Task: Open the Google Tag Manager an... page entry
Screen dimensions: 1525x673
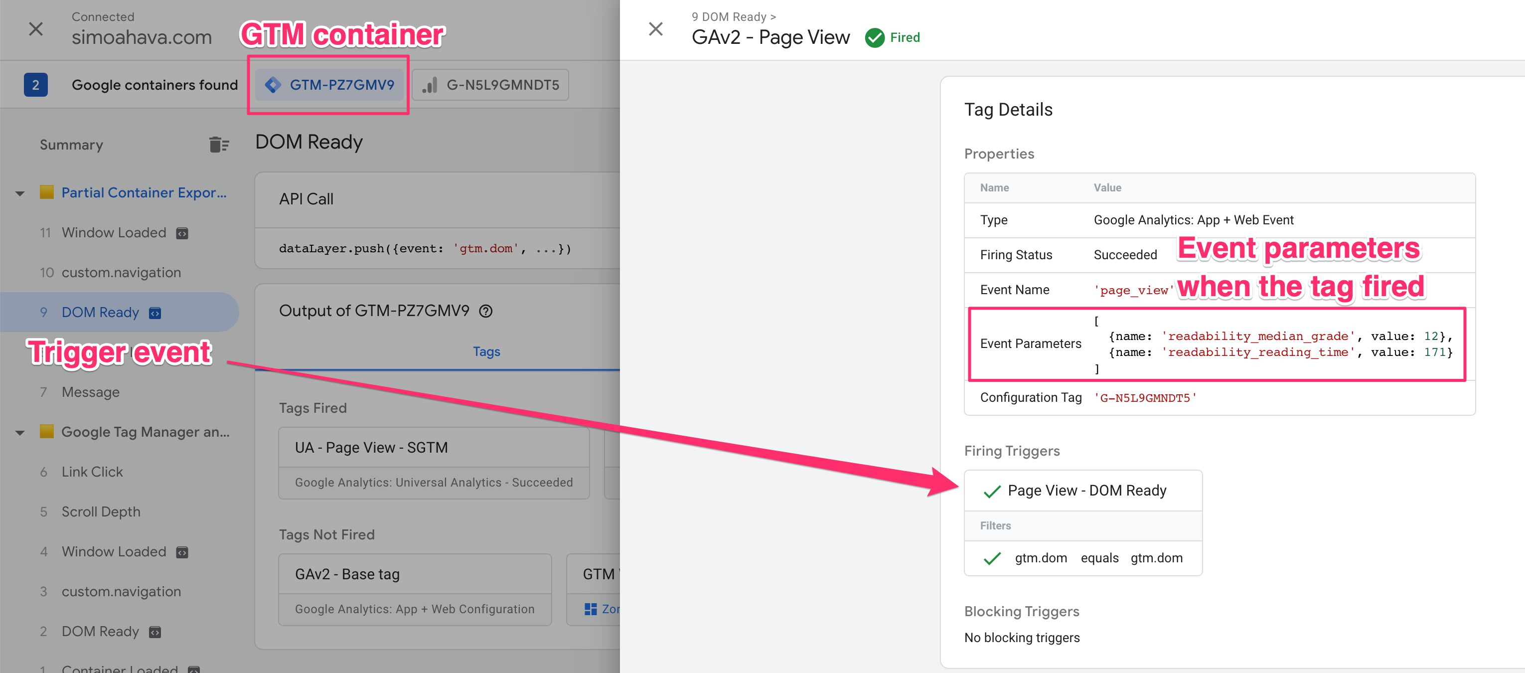Action: coord(146,432)
